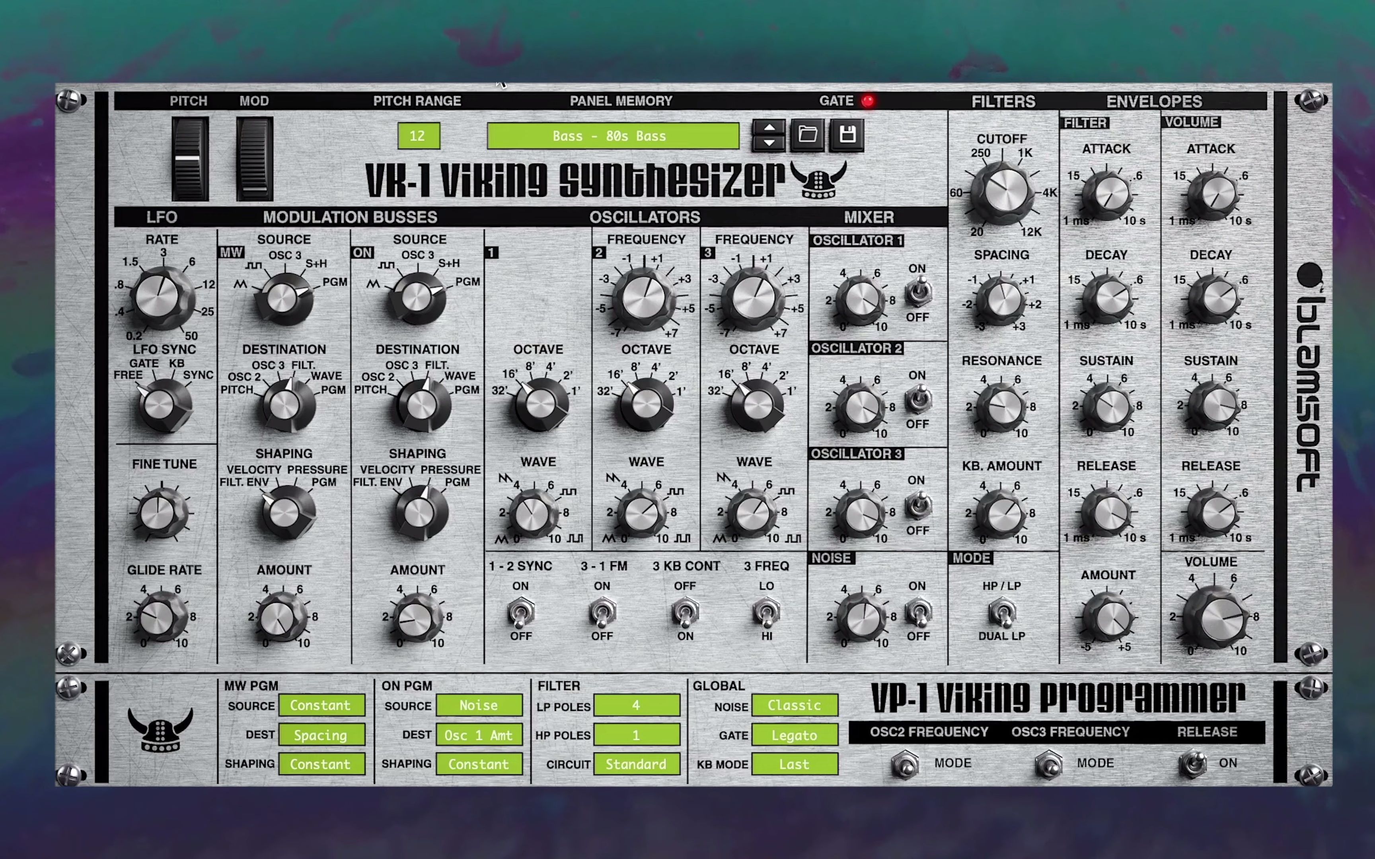Open the filter CIRCUIT Standard dropdown
The height and width of the screenshot is (859, 1375).
point(636,764)
